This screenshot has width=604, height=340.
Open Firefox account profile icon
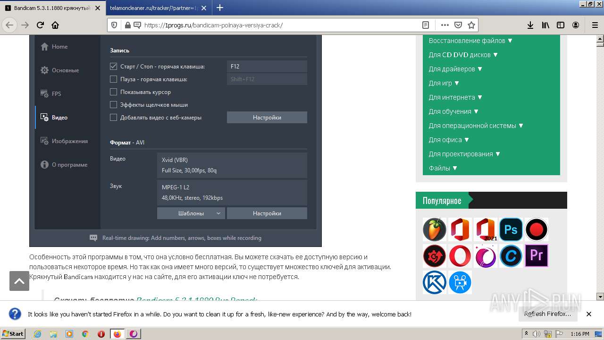pos(576,25)
